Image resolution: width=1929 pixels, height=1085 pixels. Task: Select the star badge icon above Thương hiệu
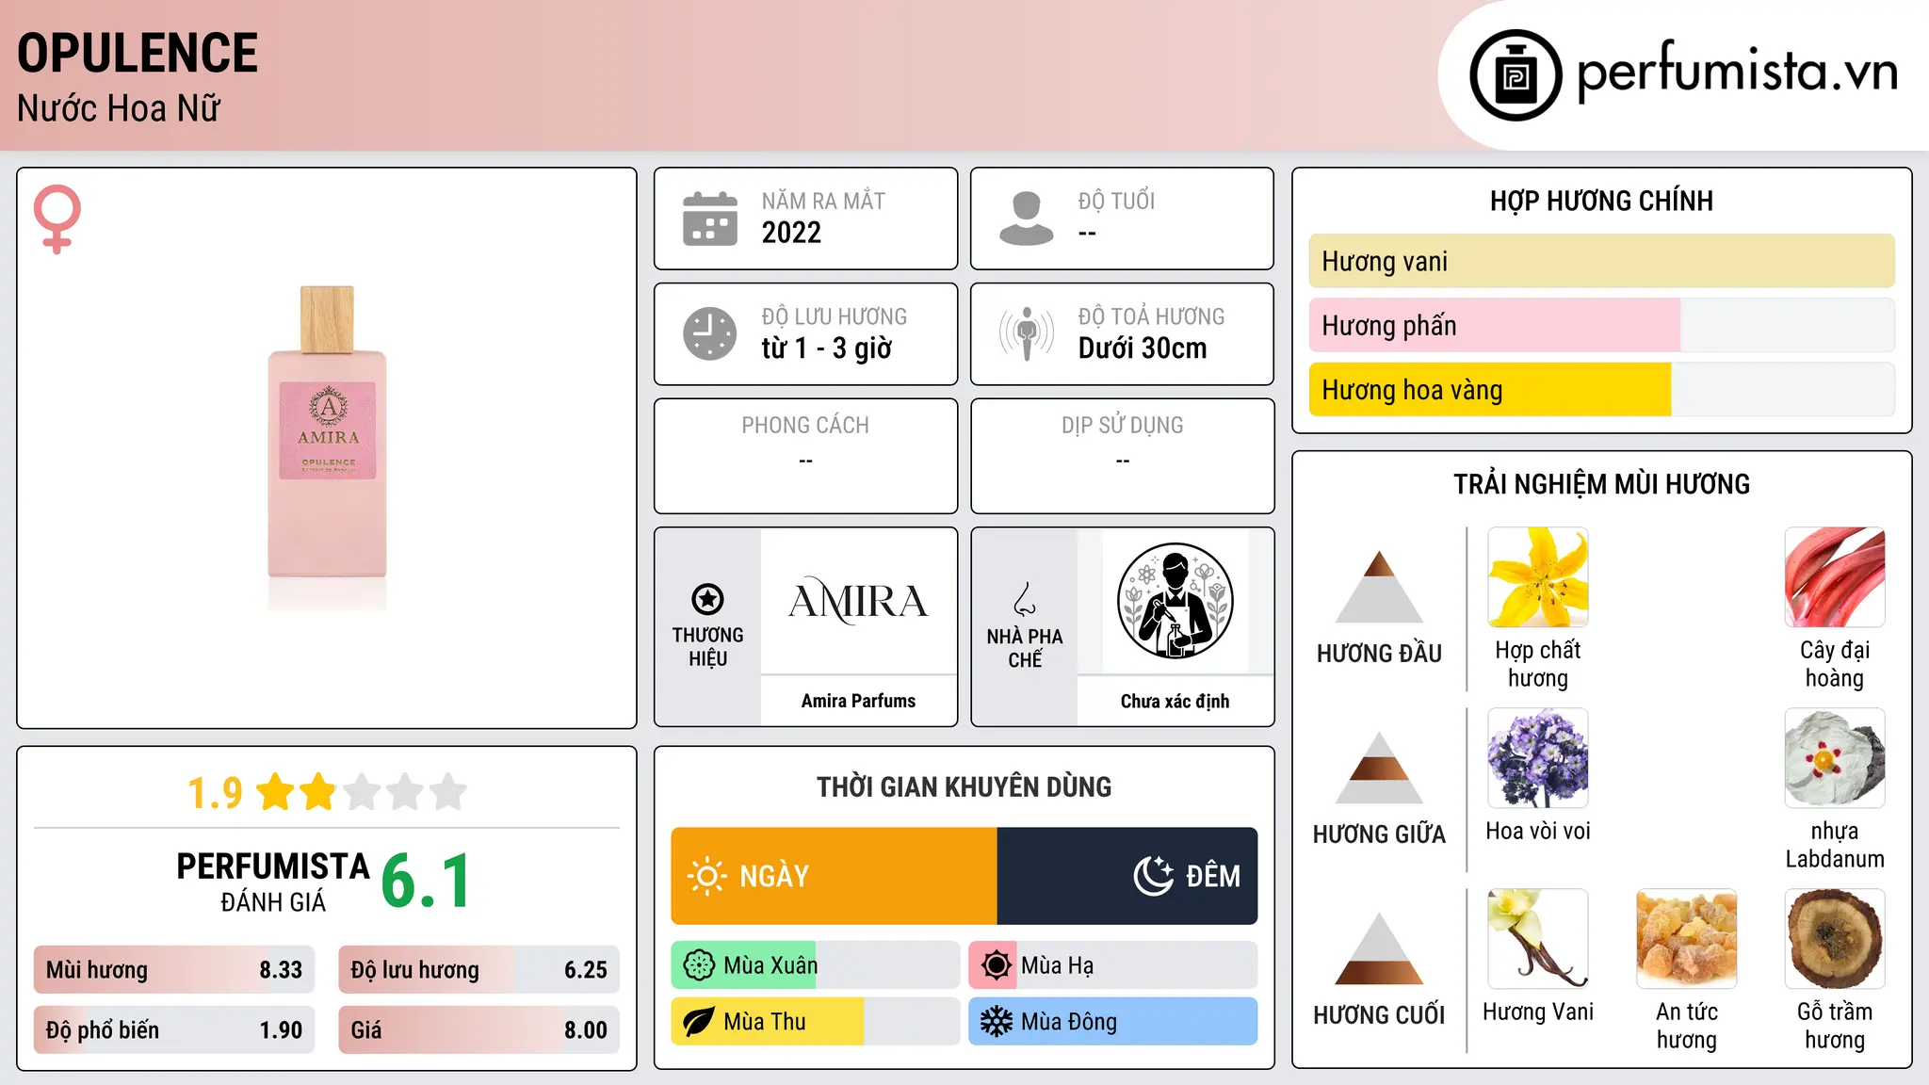pos(707,598)
